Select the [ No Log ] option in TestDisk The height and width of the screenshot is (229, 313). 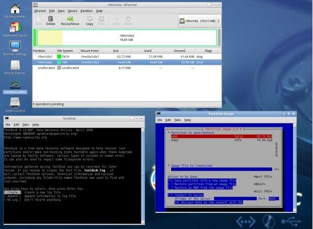(x=13, y=200)
